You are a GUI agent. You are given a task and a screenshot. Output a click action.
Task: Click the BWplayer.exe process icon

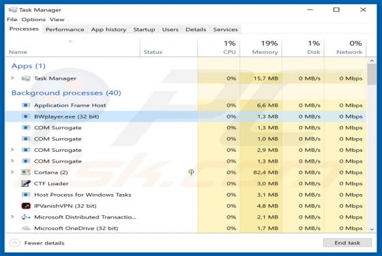(x=26, y=116)
